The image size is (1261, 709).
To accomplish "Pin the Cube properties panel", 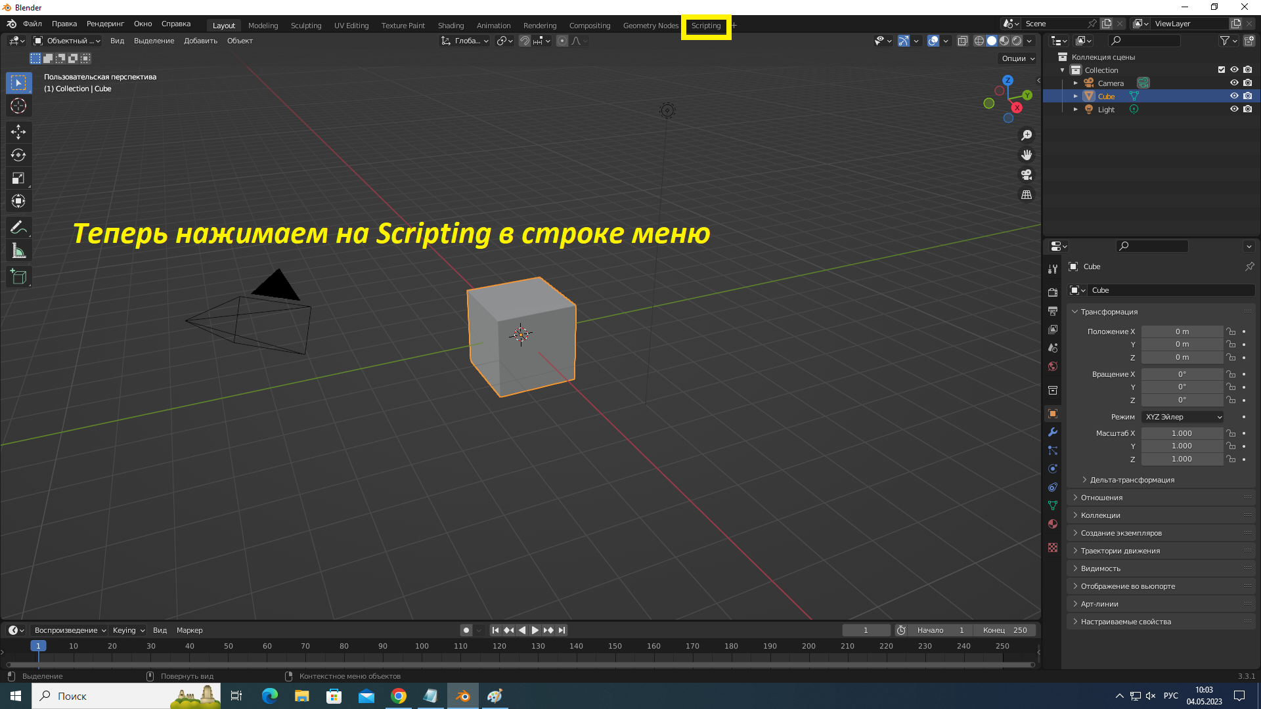I will point(1249,267).
